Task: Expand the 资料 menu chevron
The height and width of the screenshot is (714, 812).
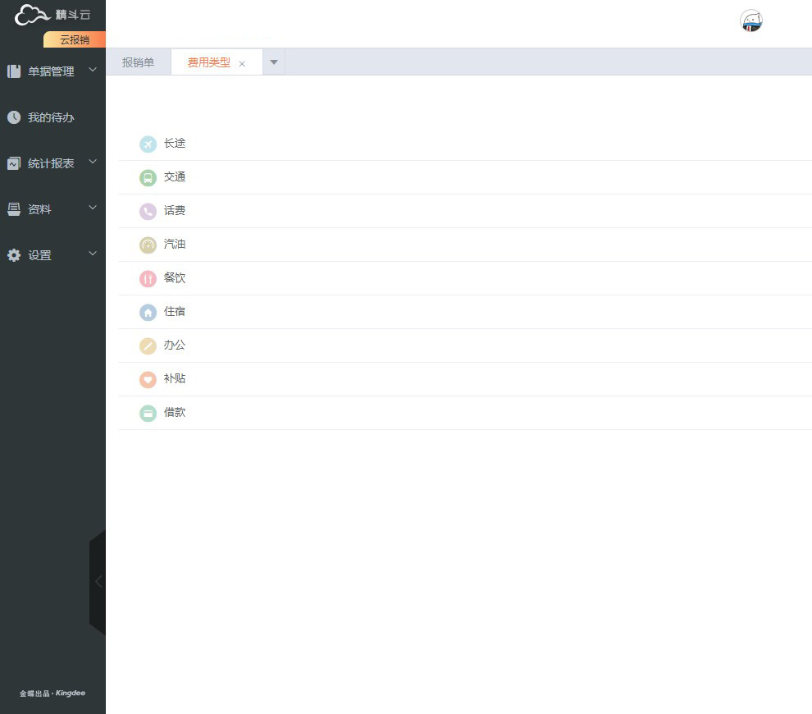Action: (93, 208)
